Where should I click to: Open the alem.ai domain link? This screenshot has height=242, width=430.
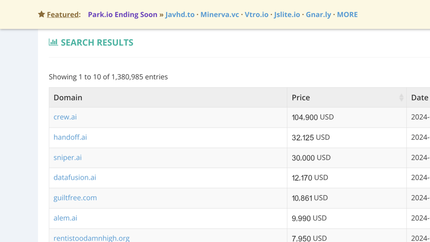[x=65, y=218]
